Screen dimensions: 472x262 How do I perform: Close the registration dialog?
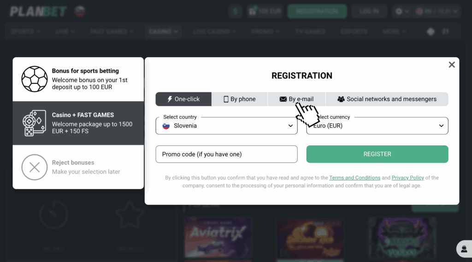[x=452, y=65]
